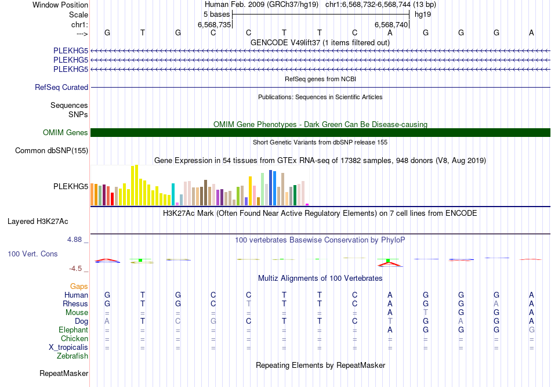
Task: Click the grey G in the Elephant row
Action: pyautogui.click(x=532, y=330)
